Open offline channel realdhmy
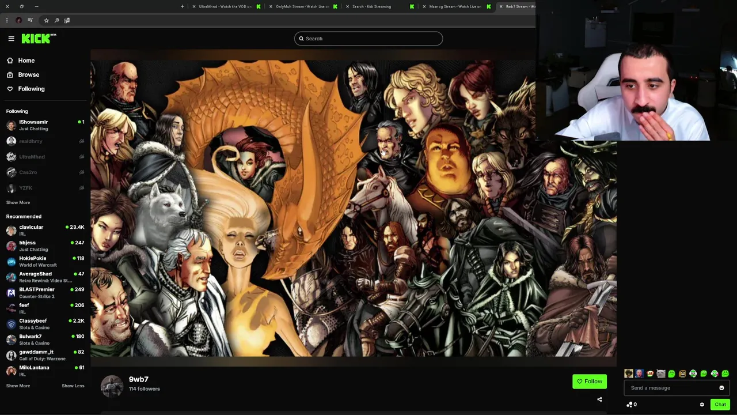Screen dimensions: 737x415 pyautogui.click(x=45, y=141)
